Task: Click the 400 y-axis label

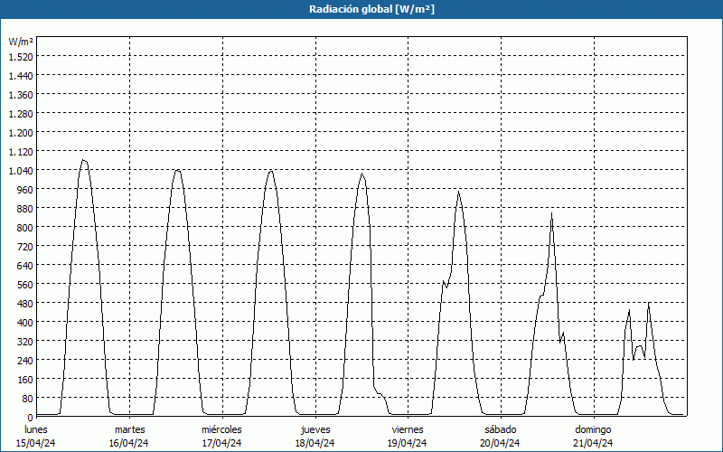Action: (25, 322)
